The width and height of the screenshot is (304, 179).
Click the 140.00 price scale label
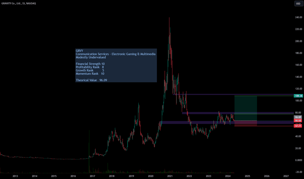click(298, 77)
